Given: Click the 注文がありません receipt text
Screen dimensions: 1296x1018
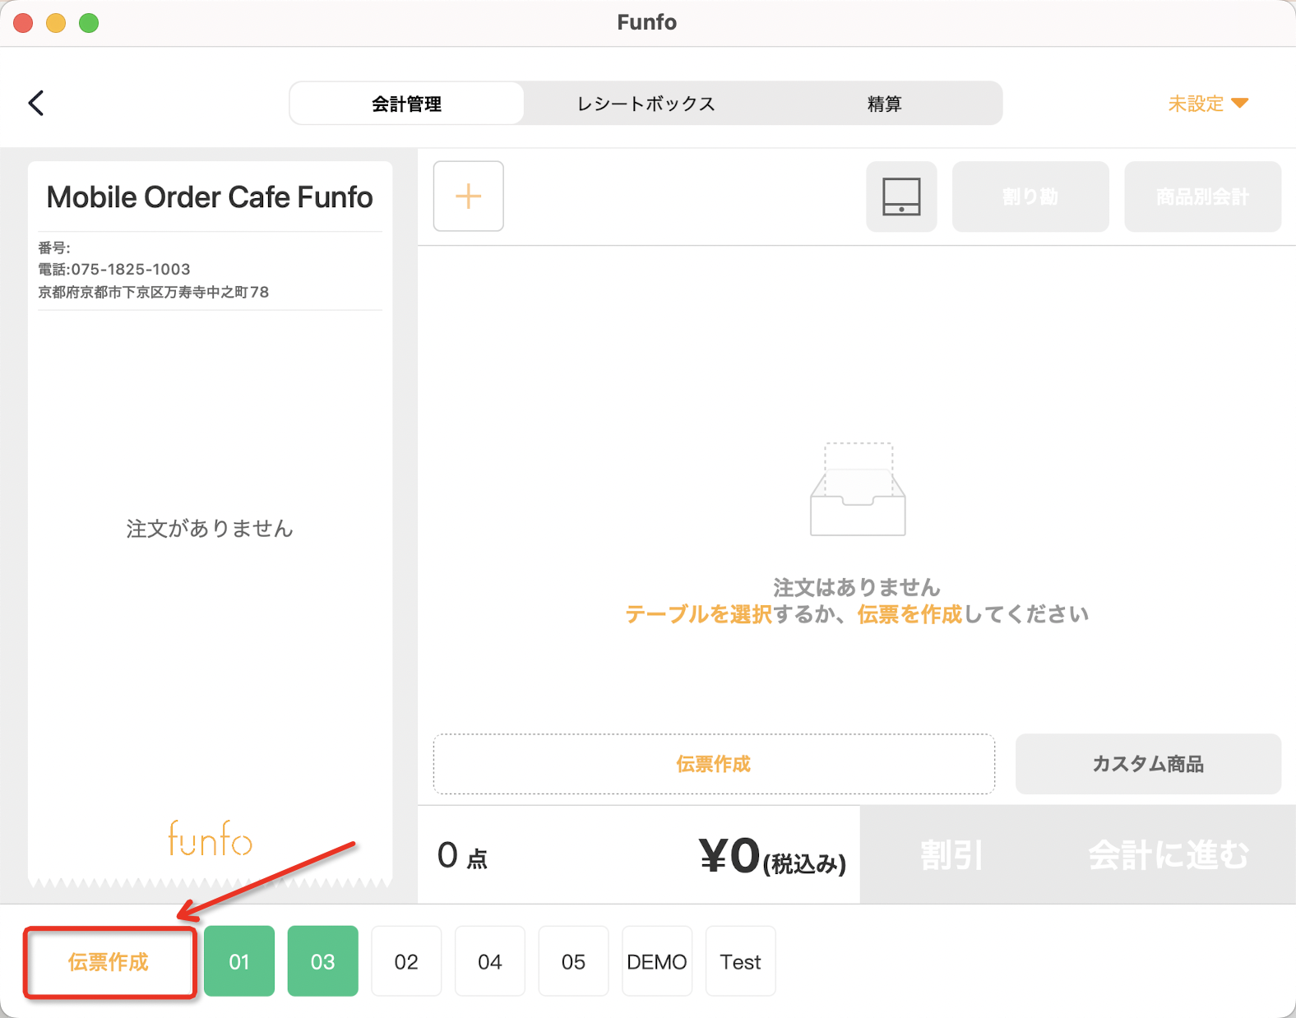Looking at the screenshot, I should tap(210, 529).
